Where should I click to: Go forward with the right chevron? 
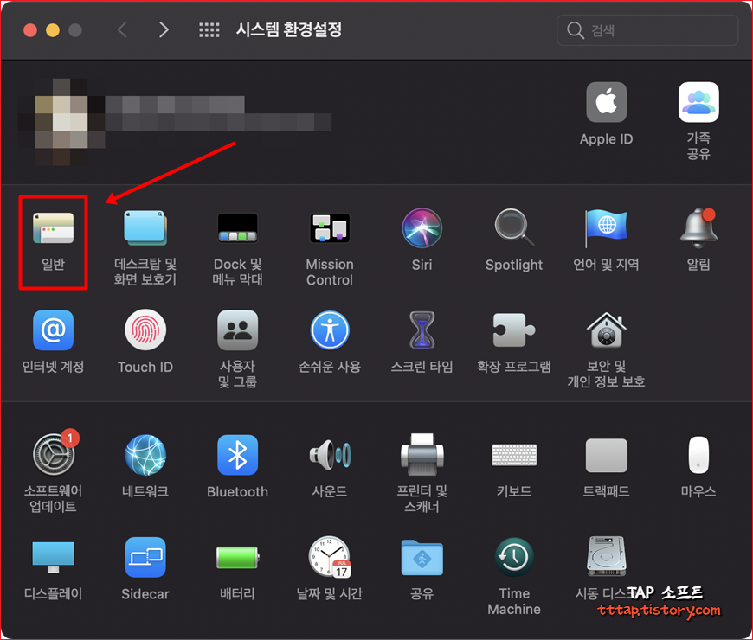[164, 29]
